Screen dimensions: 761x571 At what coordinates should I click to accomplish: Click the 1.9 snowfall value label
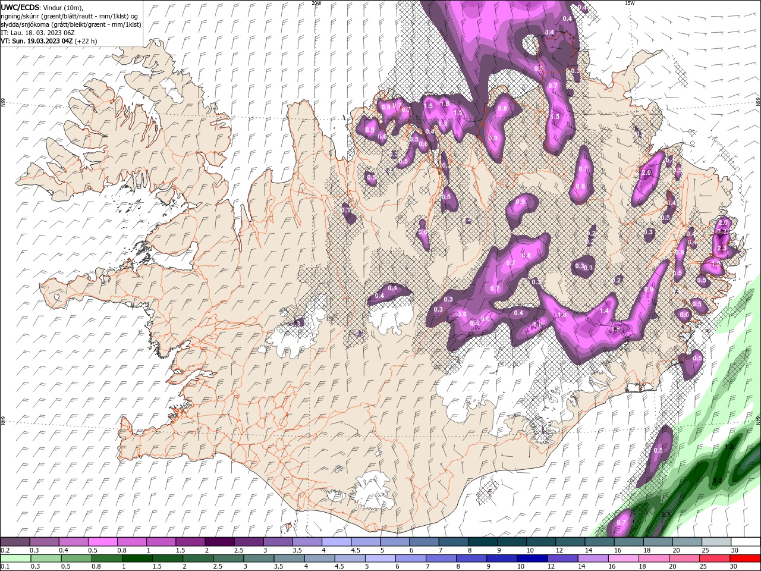pyautogui.click(x=616, y=328)
